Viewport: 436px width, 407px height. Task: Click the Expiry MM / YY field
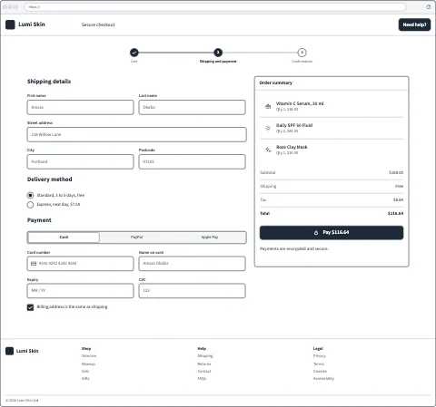(80, 291)
